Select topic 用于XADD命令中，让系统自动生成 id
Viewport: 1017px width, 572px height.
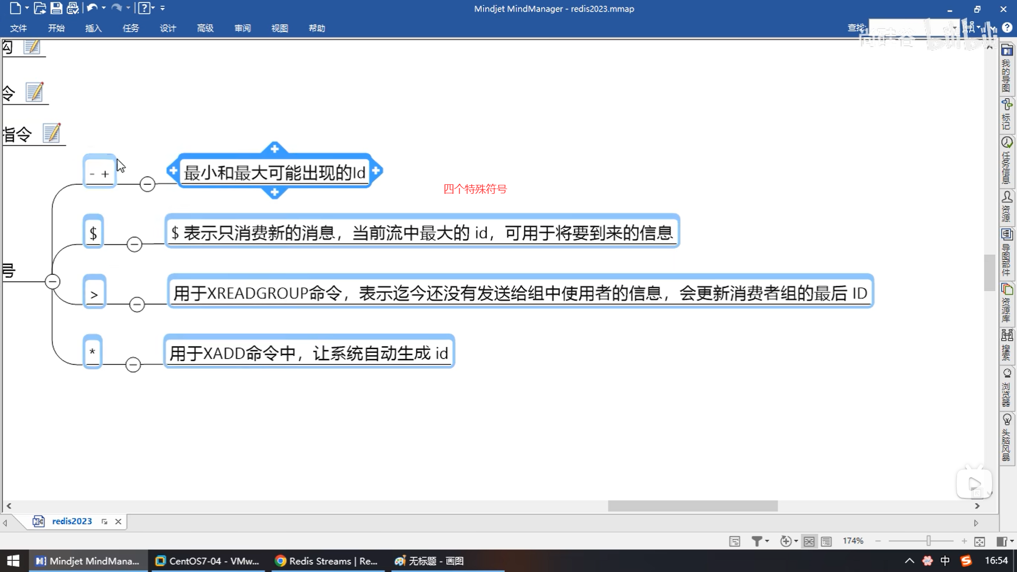point(309,353)
